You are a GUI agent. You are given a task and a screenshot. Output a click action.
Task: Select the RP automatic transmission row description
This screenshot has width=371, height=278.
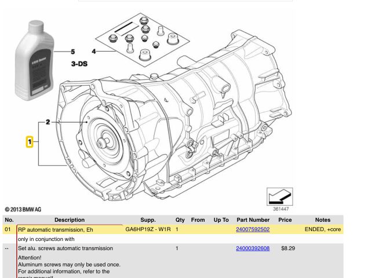click(x=56, y=230)
